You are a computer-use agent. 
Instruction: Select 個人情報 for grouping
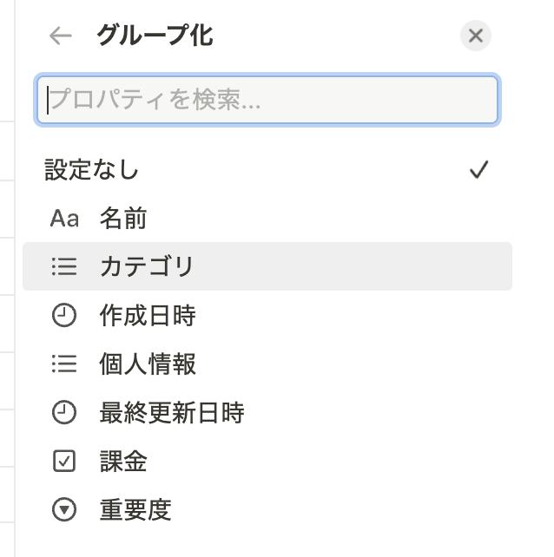tap(267, 364)
